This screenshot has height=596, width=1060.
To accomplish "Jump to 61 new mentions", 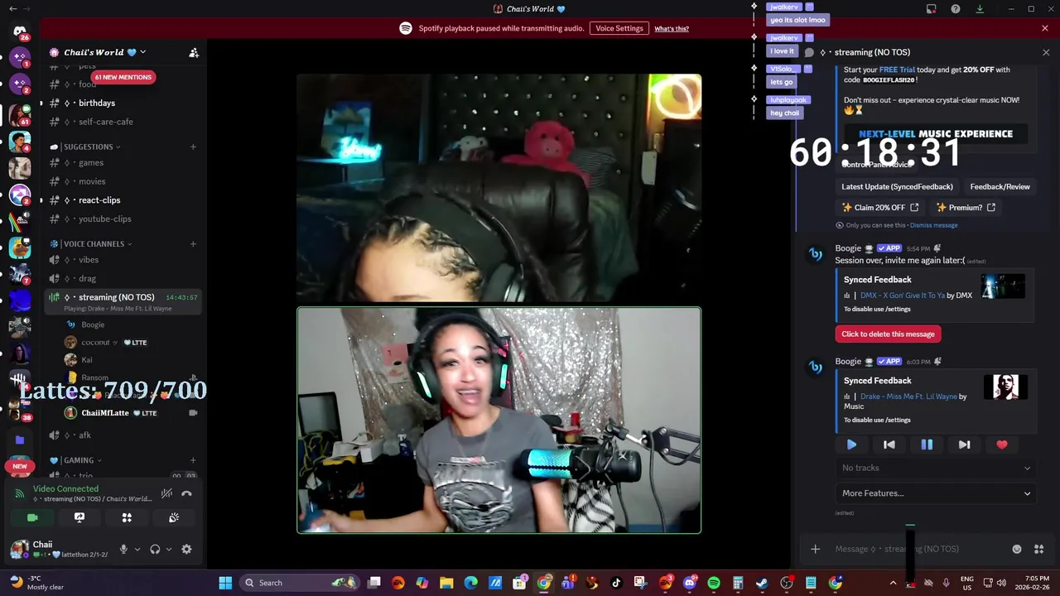I will coord(123,77).
